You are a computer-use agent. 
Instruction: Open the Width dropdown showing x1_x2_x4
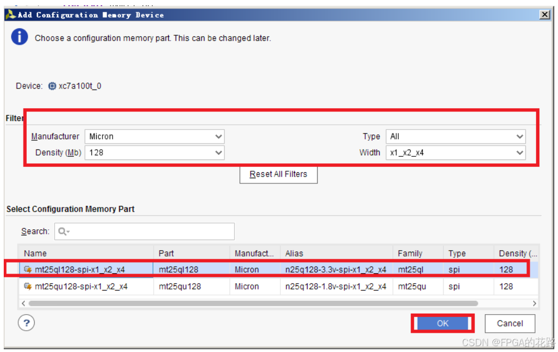pyautogui.click(x=455, y=153)
